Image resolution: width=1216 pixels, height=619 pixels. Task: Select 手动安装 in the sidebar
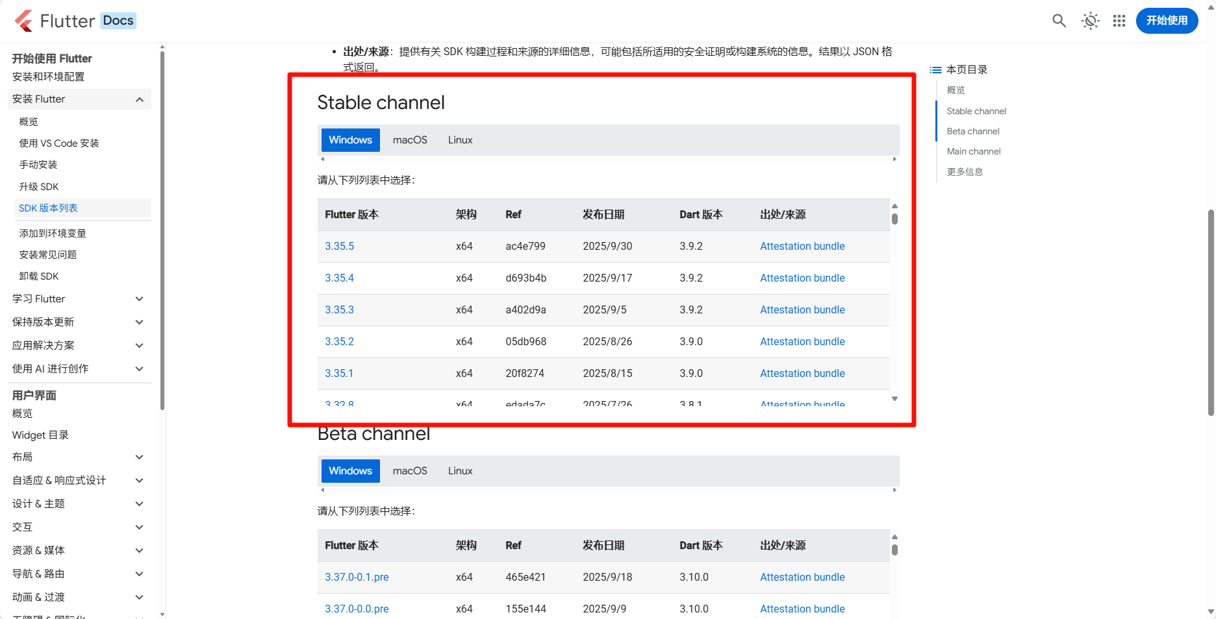coord(38,165)
